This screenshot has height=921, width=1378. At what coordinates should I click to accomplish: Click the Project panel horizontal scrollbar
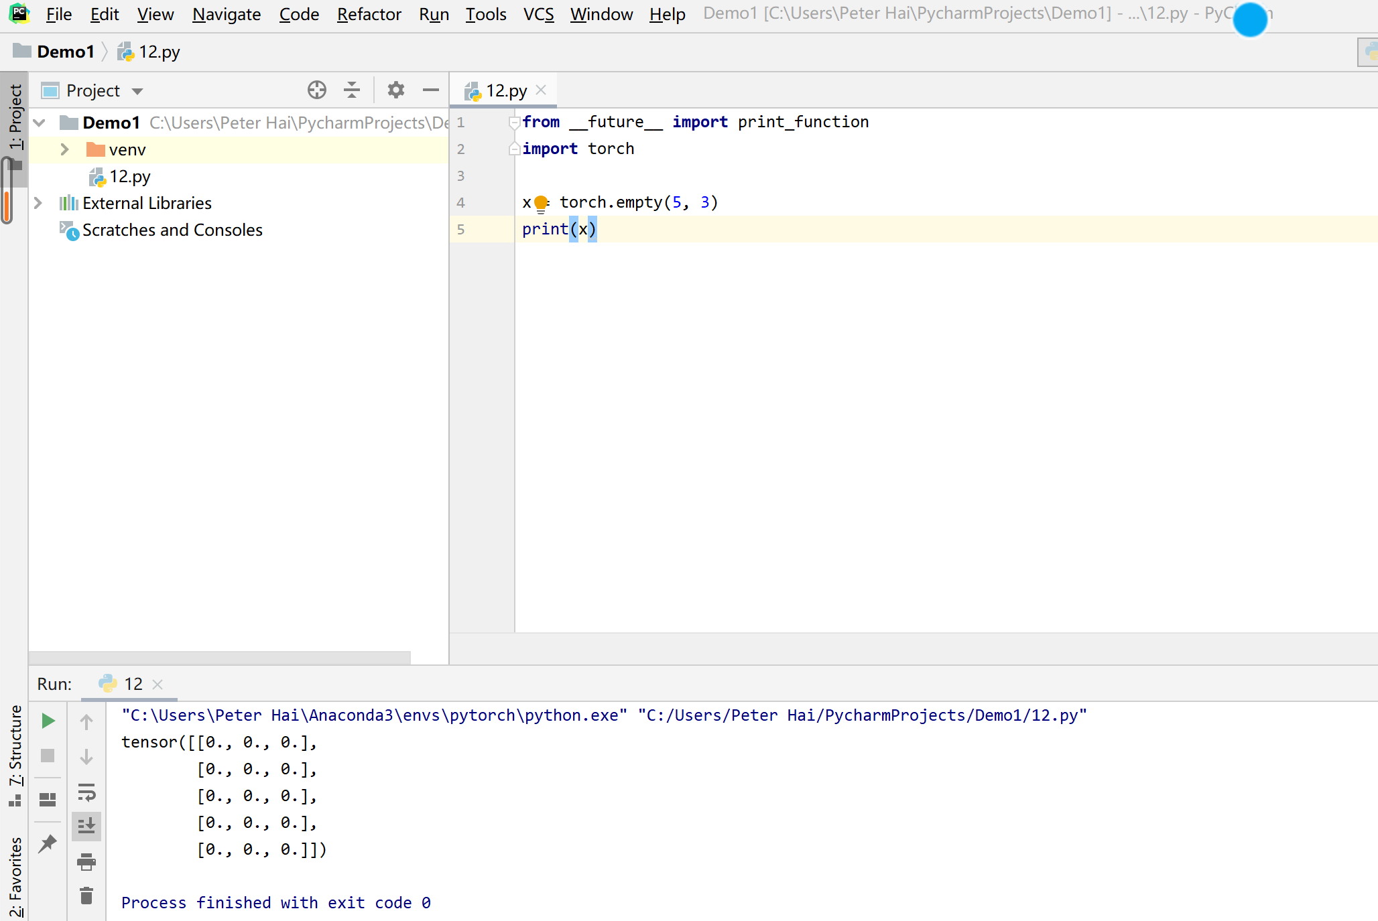click(x=219, y=657)
